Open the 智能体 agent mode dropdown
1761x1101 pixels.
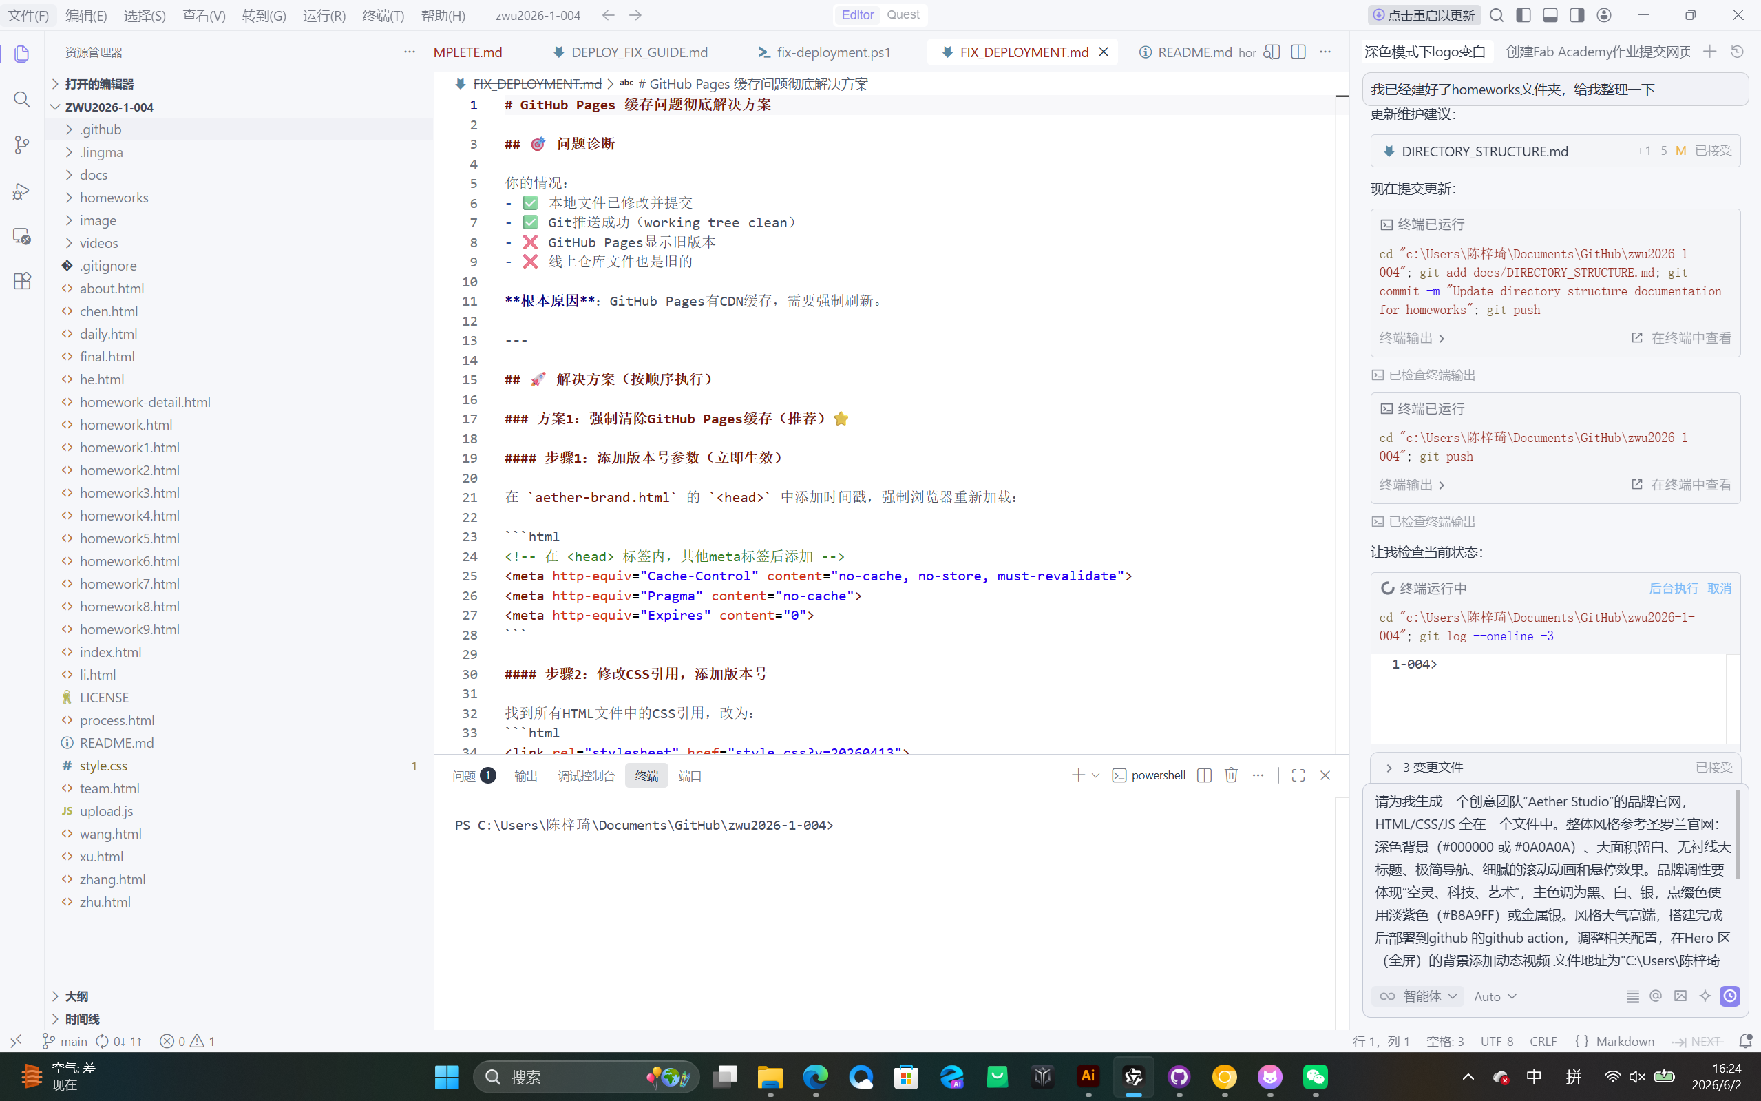pos(1418,996)
